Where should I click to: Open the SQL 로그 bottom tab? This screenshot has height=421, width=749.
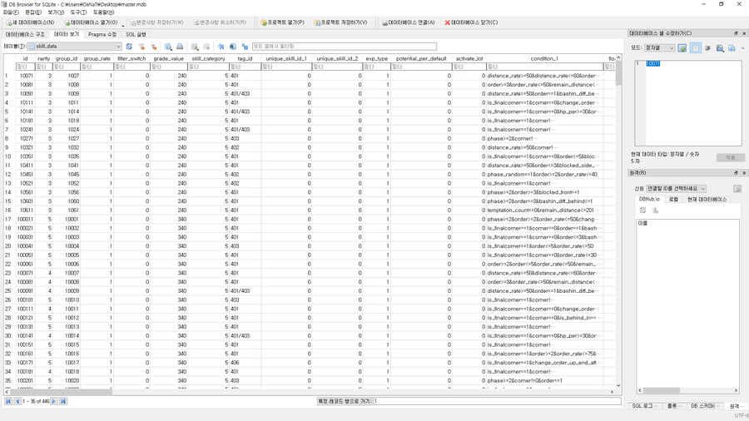tap(644, 406)
